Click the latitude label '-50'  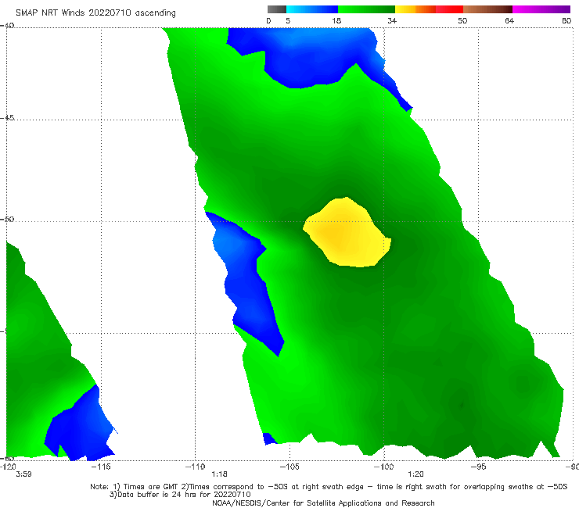point(7,220)
